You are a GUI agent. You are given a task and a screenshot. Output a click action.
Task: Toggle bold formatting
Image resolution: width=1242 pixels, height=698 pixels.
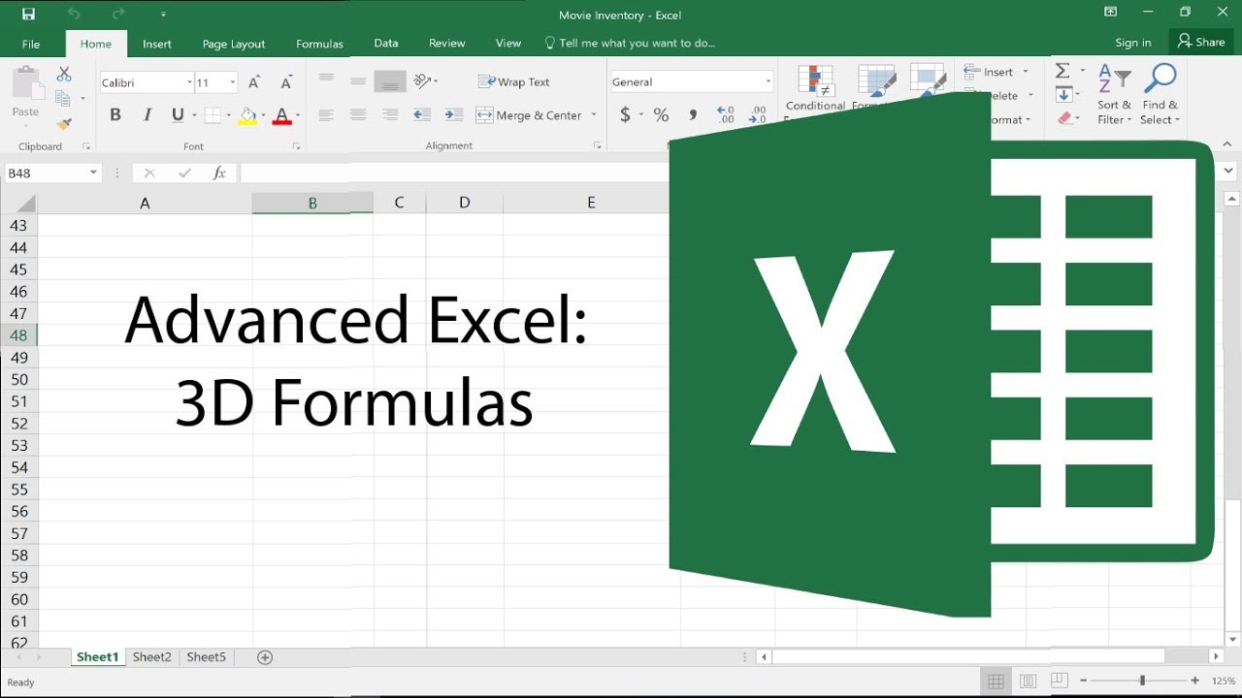pyautogui.click(x=115, y=114)
